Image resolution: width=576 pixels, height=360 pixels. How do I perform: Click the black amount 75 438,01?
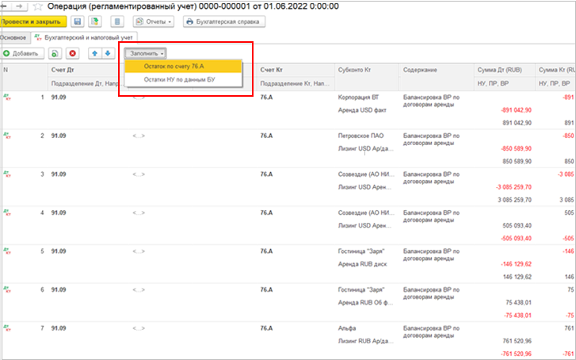[518, 303]
